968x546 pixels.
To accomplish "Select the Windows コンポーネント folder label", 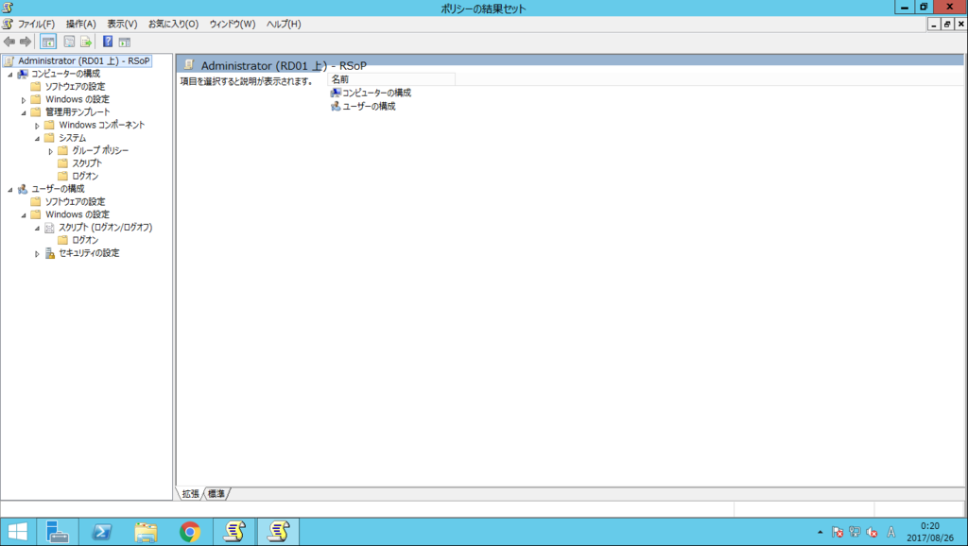I will pos(102,125).
